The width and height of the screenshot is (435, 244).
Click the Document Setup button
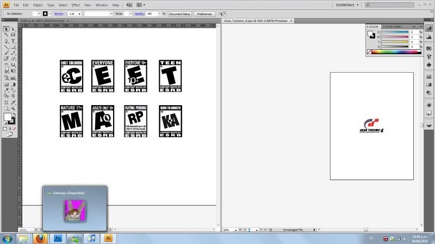[x=180, y=14]
